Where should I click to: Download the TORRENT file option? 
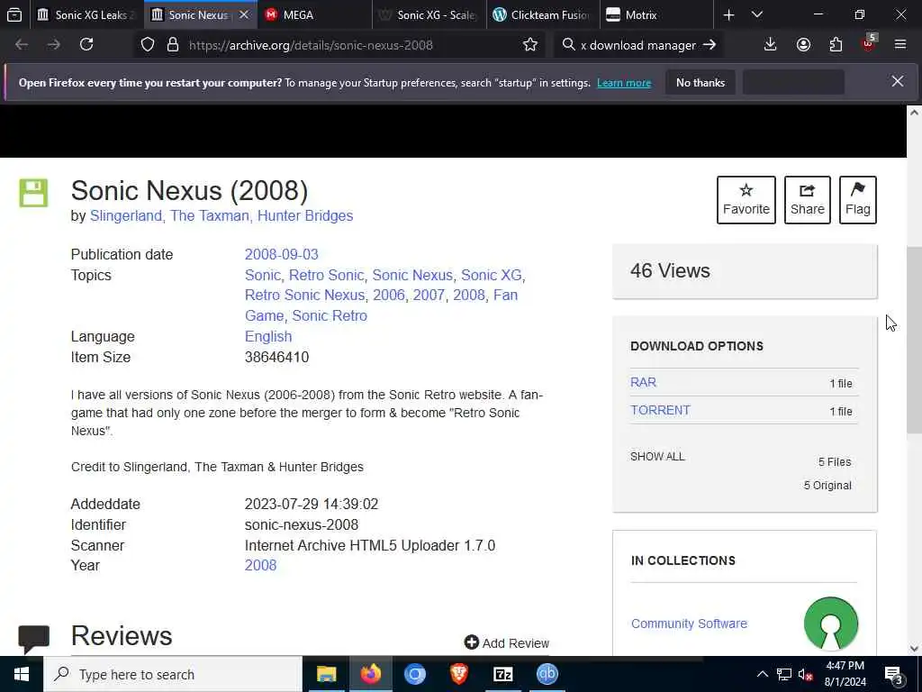pyautogui.click(x=660, y=410)
